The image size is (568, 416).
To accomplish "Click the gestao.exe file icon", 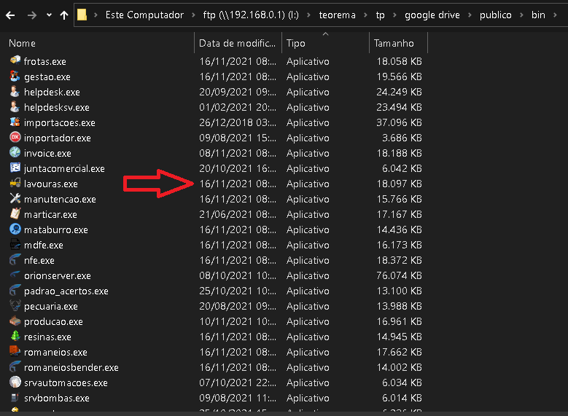I will coord(15,76).
